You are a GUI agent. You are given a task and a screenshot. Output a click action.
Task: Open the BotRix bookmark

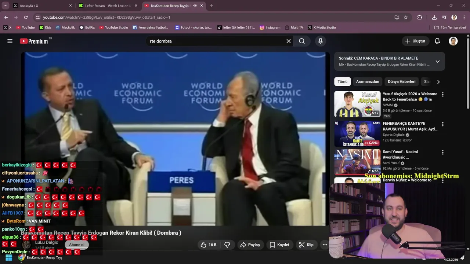[87, 27]
